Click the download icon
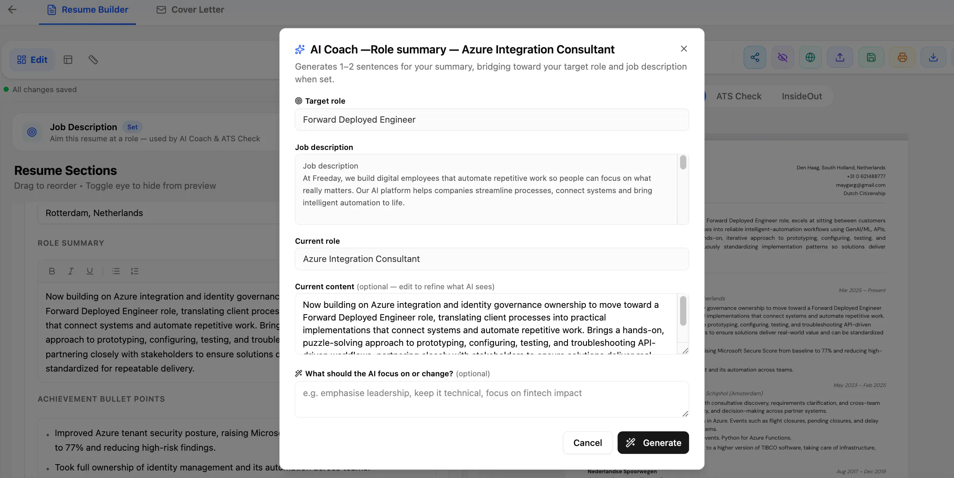Viewport: 954px width, 478px height. click(933, 57)
